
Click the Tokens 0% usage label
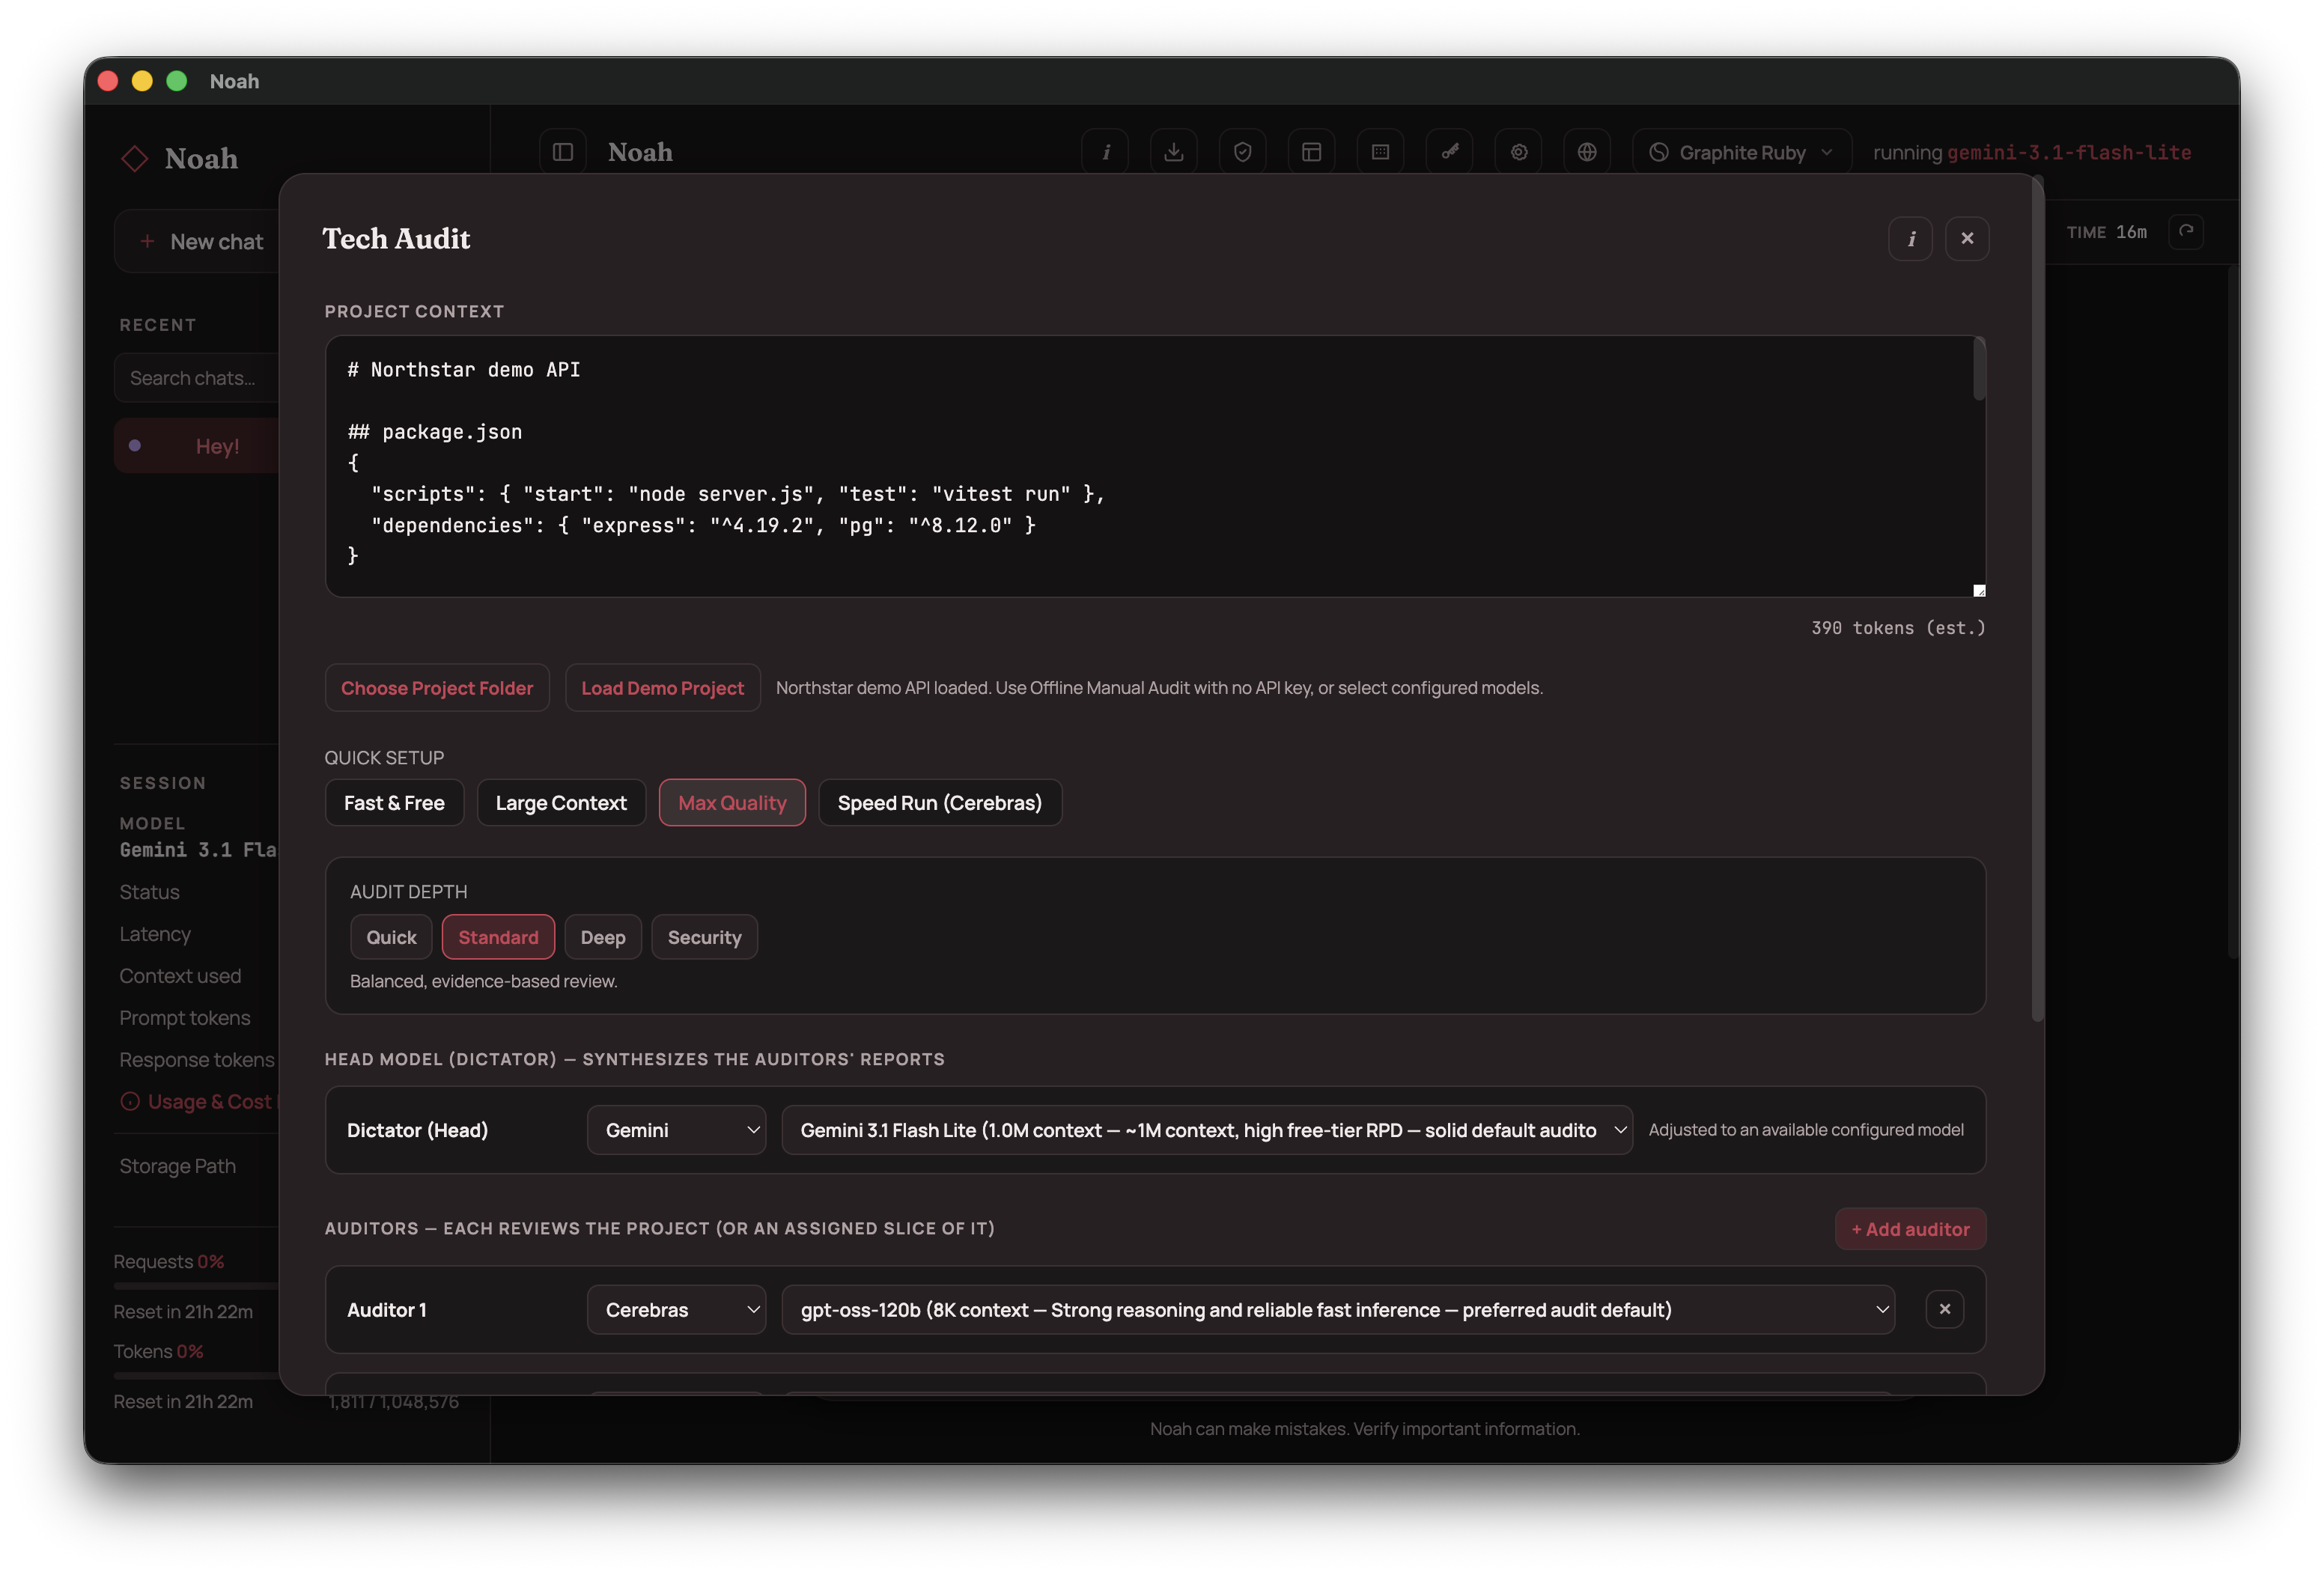point(158,1351)
